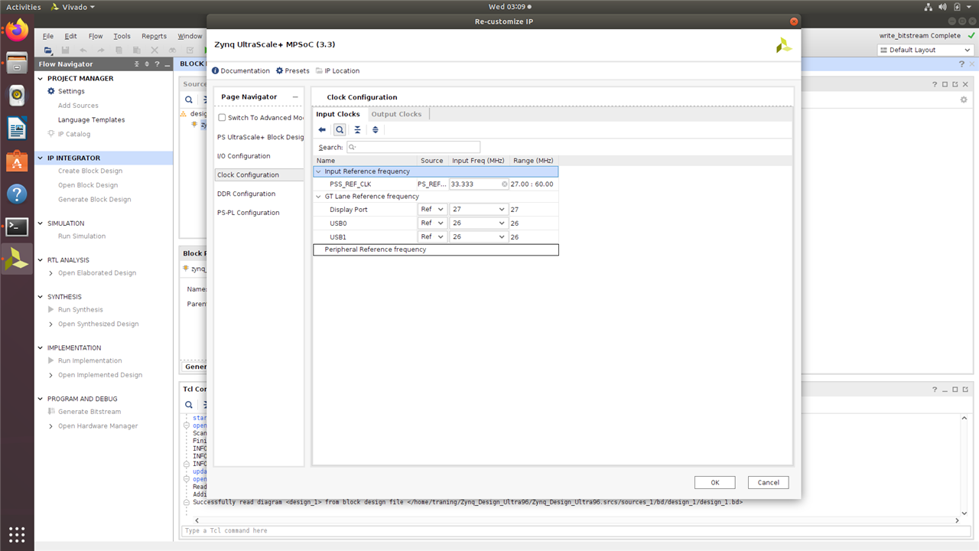Click the open project toolbar icon
This screenshot has width=979, height=551.
pyautogui.click(x=48, y=51)
